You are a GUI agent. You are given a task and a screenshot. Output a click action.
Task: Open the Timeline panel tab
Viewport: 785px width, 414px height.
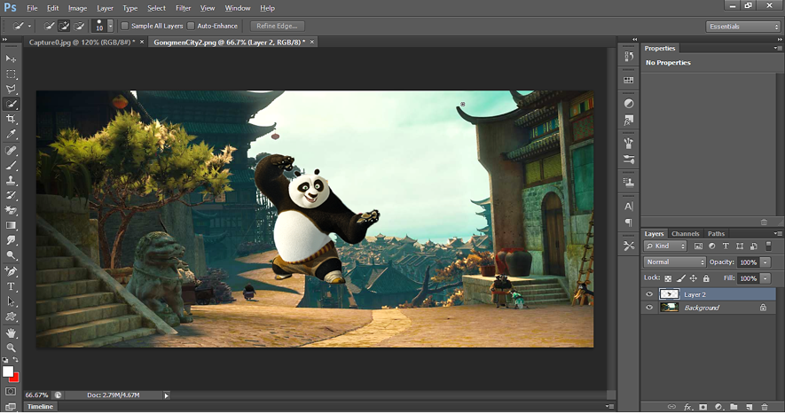coord(40,407)
